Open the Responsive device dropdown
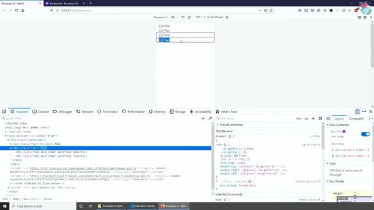The image size is (374, 210). tap(160, 17)
